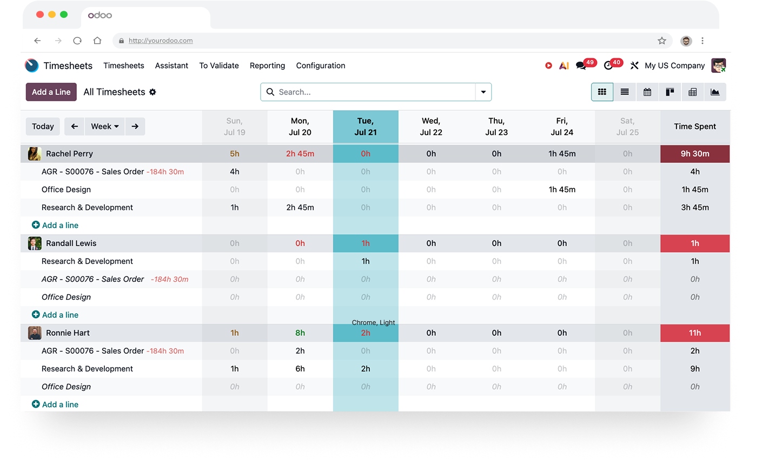The height and width of the screenshot is (467, 762).
Task: Open the pivot table view icon
Action: (693, 92)
